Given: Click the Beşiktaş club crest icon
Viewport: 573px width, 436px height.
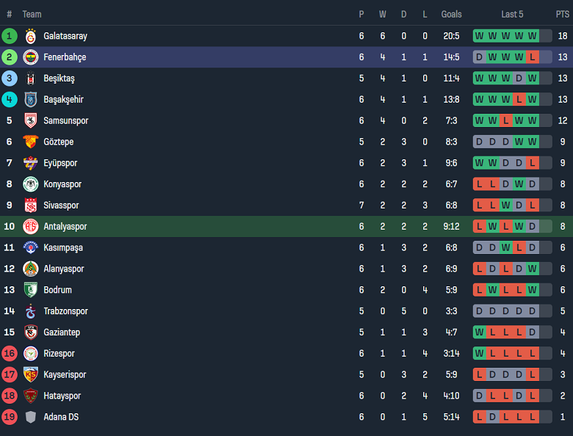Looking at the screenshot, I should pyautogui.click(x=31, y=79).
